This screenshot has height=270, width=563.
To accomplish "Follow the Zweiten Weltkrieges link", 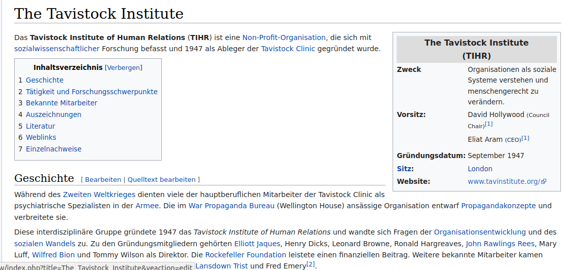I will 99,194.
